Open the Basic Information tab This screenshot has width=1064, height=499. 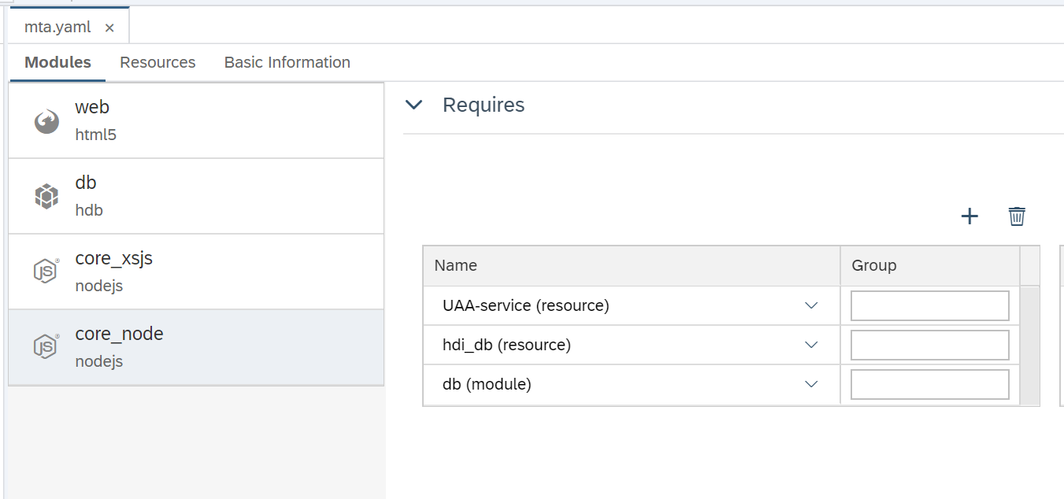[x=287, y=62]
